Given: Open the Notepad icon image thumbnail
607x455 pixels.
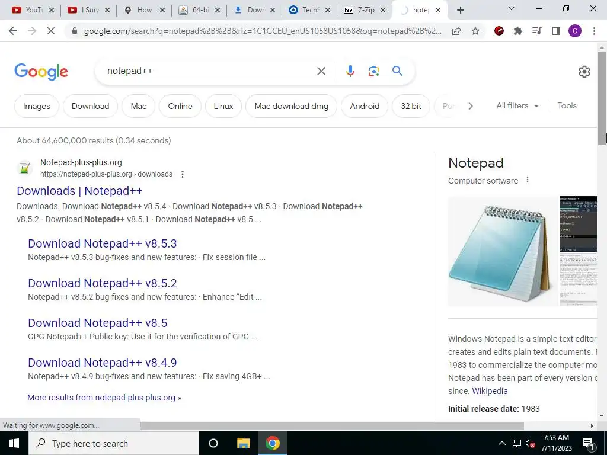Looking at the screenshot, I should tap(503, 251).
